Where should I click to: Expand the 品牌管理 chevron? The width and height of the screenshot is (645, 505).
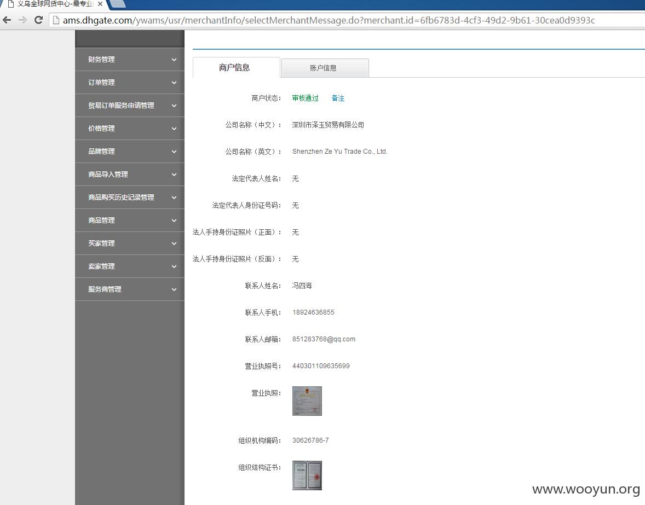pos(174,152)
